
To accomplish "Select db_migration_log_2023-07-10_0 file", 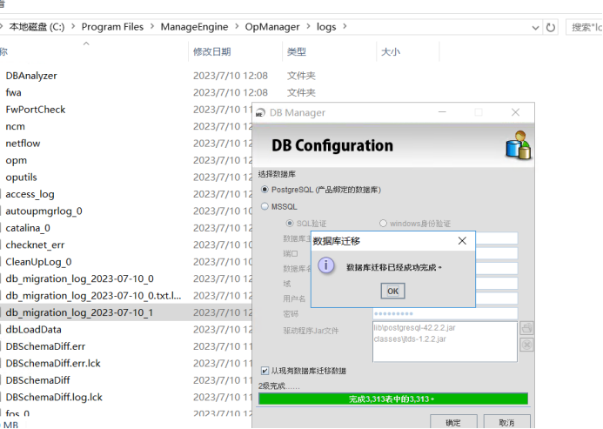I will (79, 279).
